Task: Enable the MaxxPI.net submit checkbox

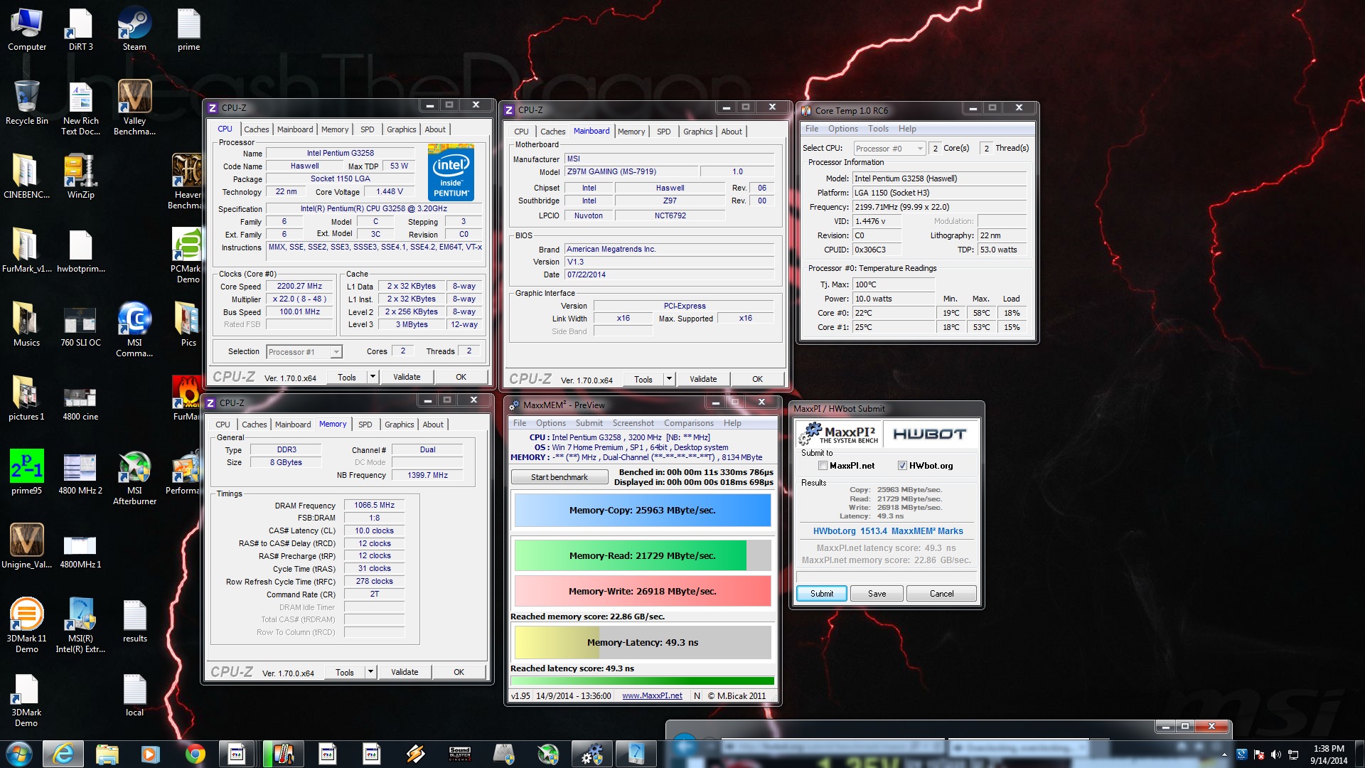Action: (x=823, y=466)
